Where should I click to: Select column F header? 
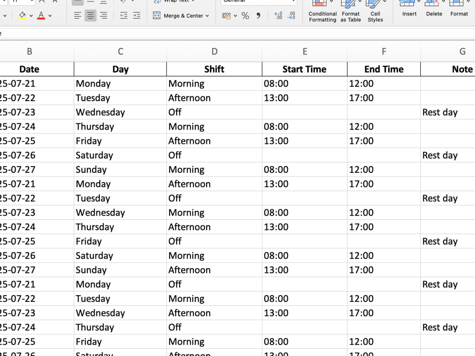[384, 51]
